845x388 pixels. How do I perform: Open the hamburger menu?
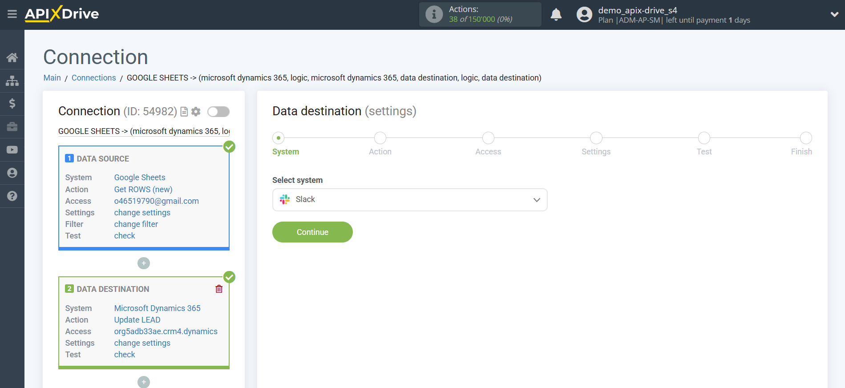[12, 14]
